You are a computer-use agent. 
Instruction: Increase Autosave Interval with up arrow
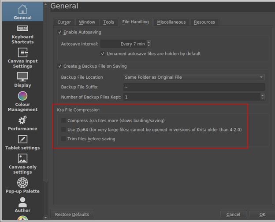coord(149,42)
